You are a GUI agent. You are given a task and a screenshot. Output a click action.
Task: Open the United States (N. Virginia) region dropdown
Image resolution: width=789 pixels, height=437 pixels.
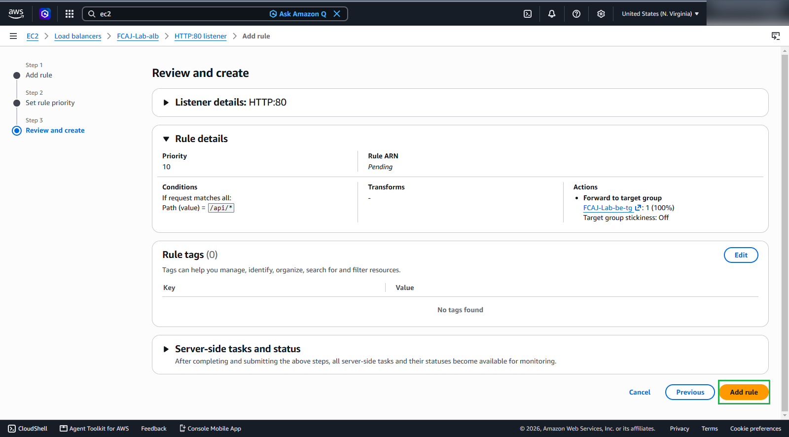click(x=660, y=14)
